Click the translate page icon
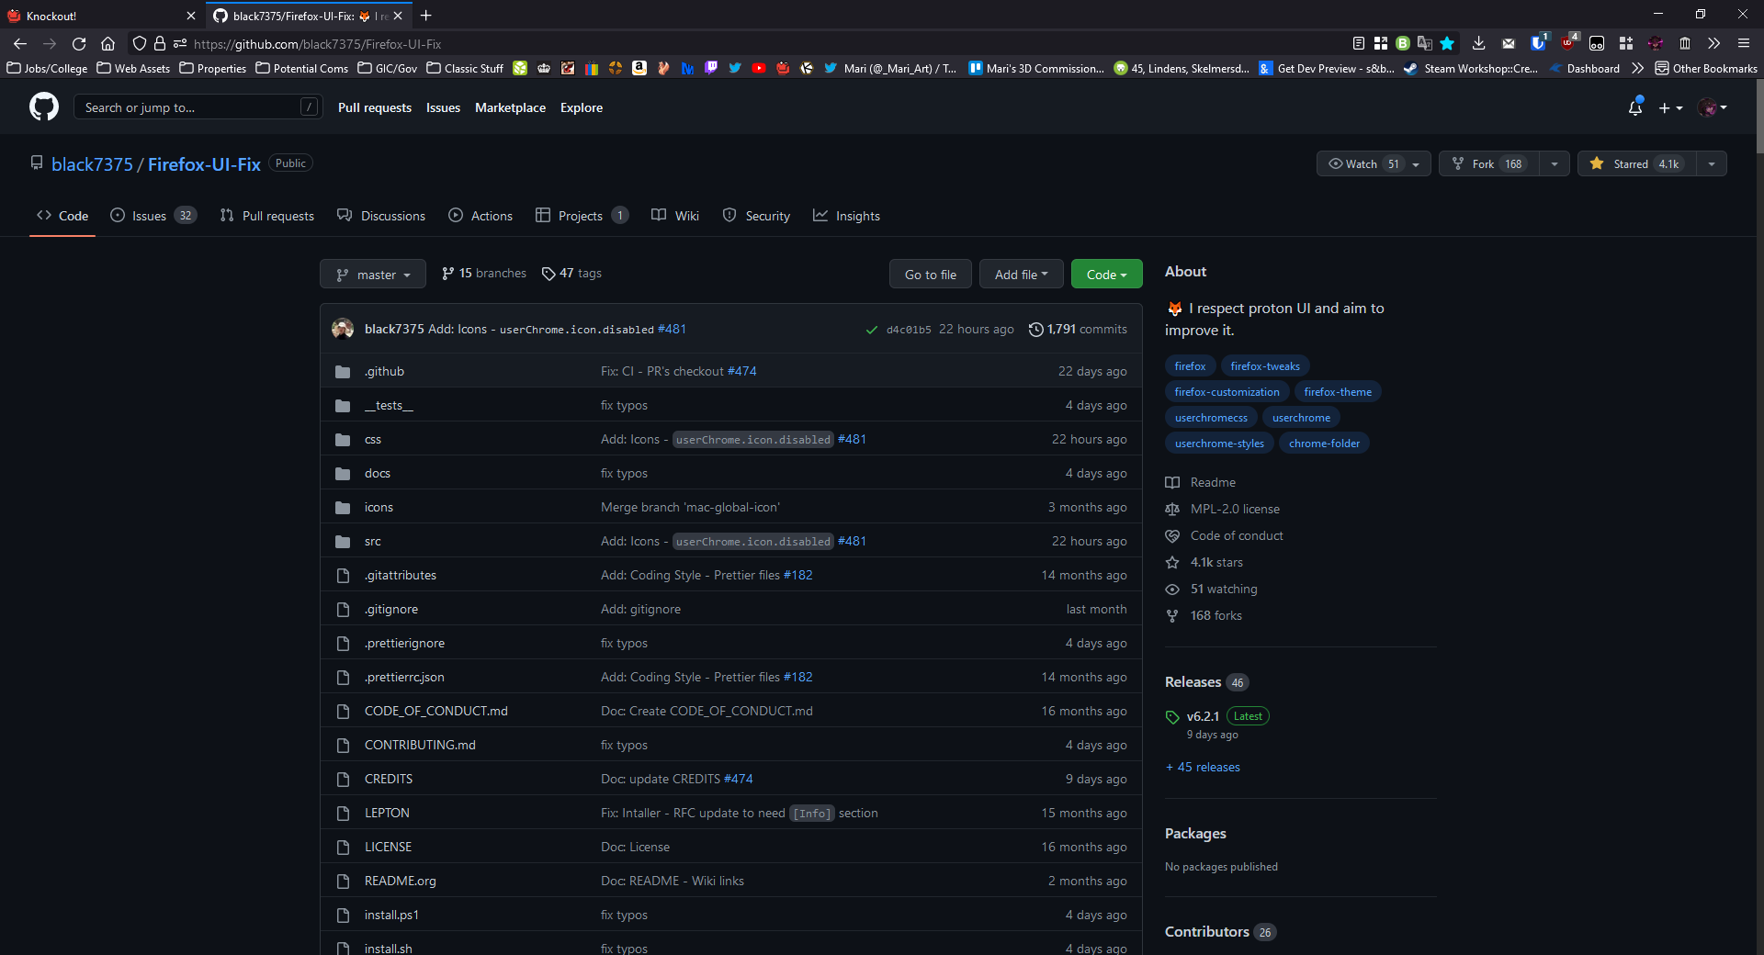 [x=1425, y=43]
